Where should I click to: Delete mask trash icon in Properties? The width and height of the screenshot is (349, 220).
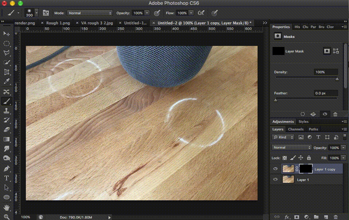click(335, 114)
